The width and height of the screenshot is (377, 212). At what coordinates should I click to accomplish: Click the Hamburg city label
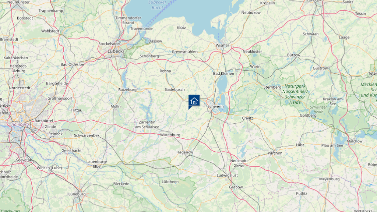click(x=20, y=124)
